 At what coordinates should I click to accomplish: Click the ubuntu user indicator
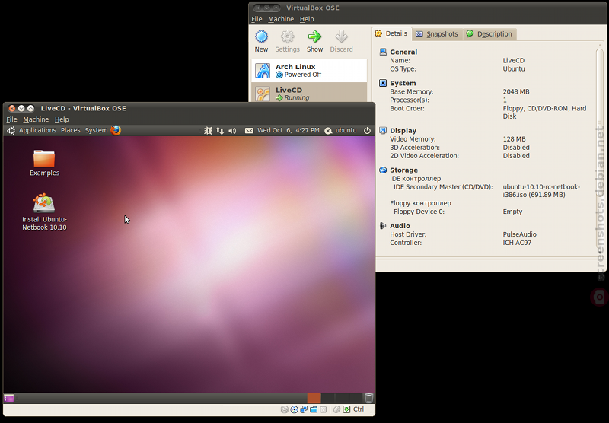click(x=340, y=130)
